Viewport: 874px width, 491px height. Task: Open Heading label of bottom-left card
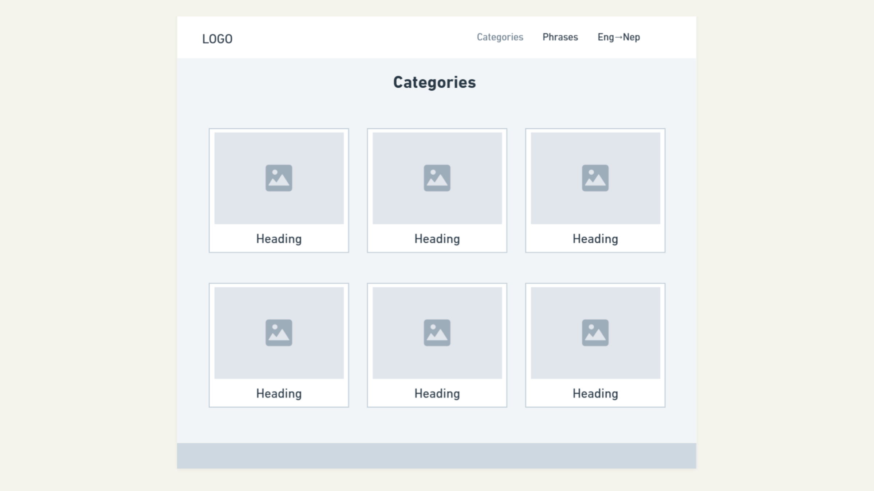click(x=279, y=394)
